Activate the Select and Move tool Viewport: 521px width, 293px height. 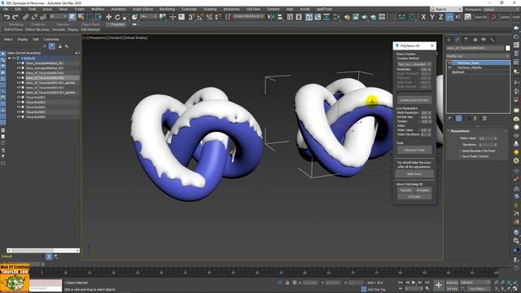pos(108,17)
